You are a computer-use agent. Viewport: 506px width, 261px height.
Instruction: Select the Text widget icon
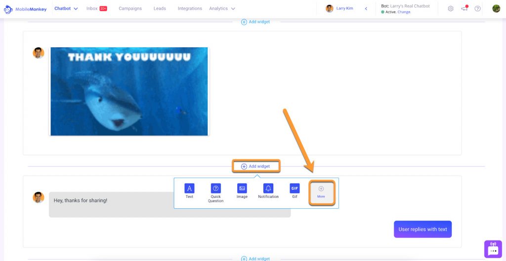pyautogui.click(x=189, y=188)
